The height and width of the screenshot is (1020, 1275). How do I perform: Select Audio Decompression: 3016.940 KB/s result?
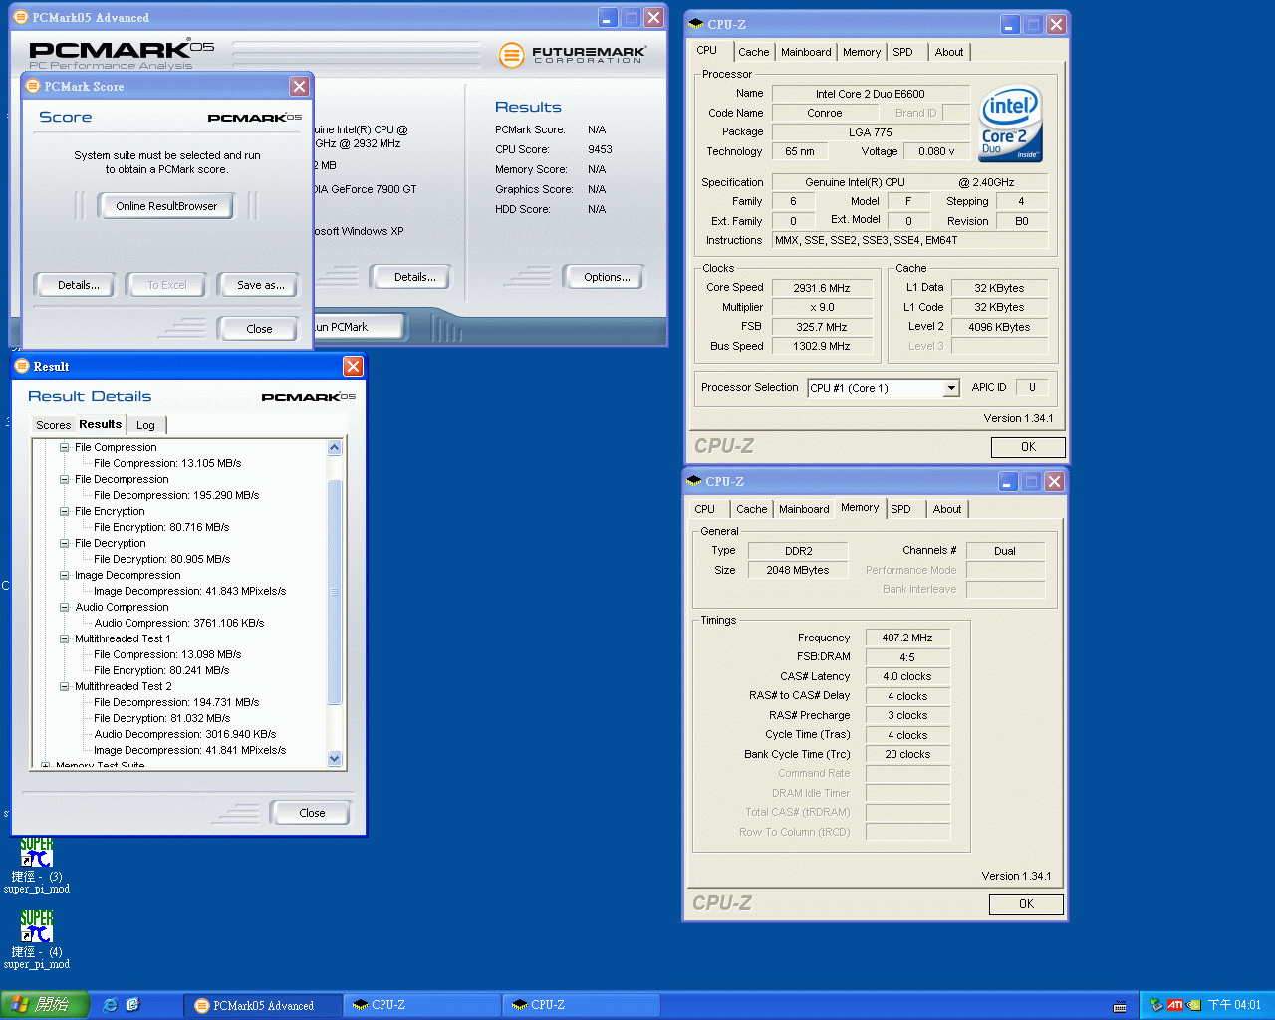(185, 734)
